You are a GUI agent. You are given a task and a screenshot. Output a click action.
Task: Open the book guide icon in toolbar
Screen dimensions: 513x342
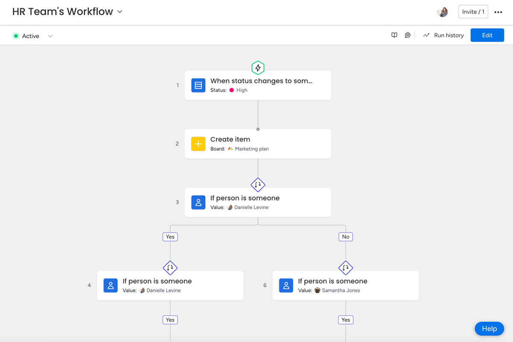pos(394,35)
